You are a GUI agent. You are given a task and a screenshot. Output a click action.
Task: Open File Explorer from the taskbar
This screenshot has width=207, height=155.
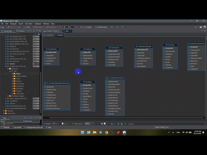(x=95, y=132)
